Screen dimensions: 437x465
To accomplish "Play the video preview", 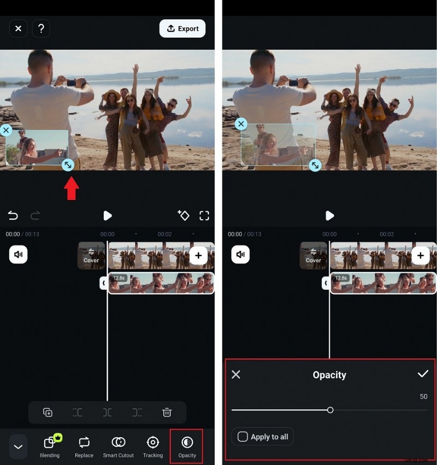I will pyautogui.click(x=108, y=215).
